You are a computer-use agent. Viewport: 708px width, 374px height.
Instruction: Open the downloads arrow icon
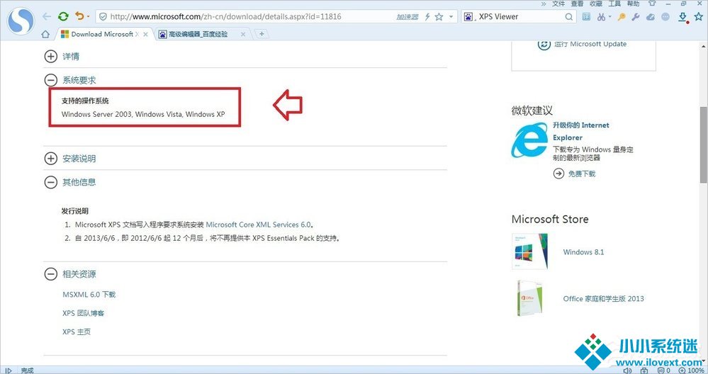click(682, 17)
